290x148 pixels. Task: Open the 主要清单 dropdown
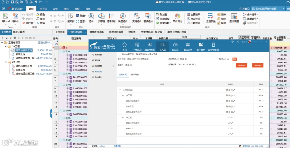[x=194, y=14]
